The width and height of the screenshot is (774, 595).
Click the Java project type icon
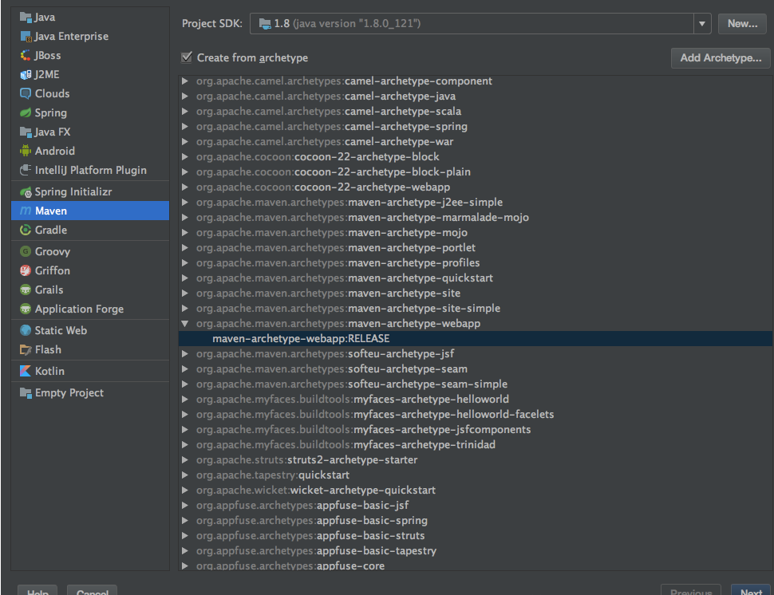(26, 18)
